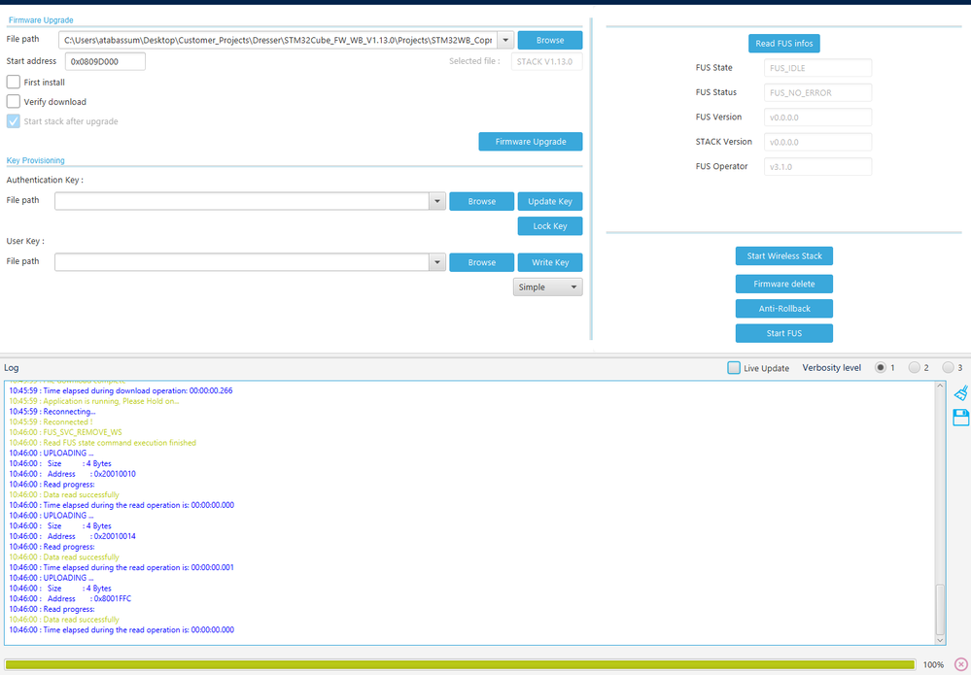The height and width of the screenshot is (675, 971).
Task: Click 'Address : 0x20010014' log line
Action: click(x=73, y=536)
